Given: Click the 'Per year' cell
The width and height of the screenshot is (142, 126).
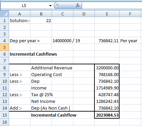Looking at the screenshot, I should point(130,41).
